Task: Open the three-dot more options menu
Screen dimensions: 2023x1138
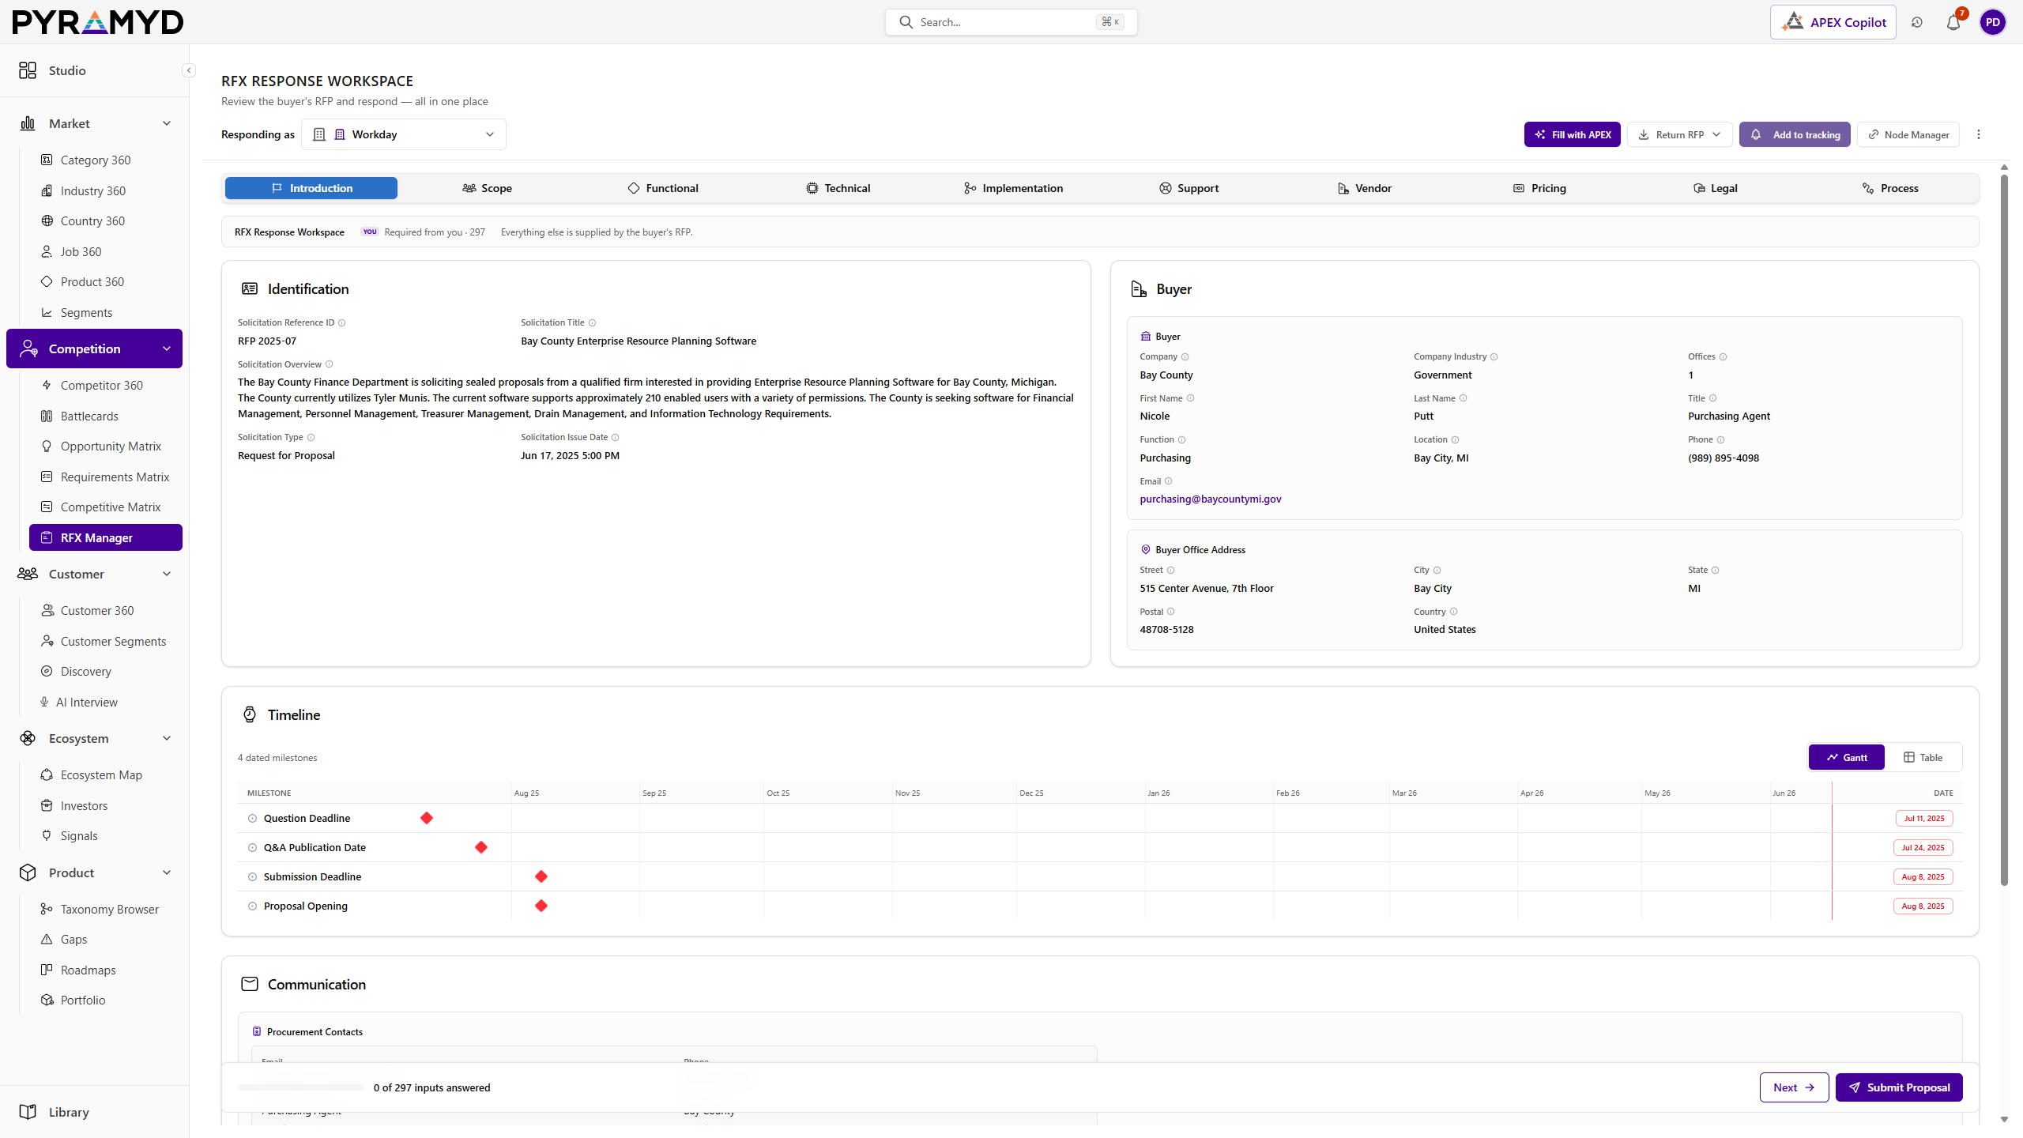Action: (x=1979, y=134)
